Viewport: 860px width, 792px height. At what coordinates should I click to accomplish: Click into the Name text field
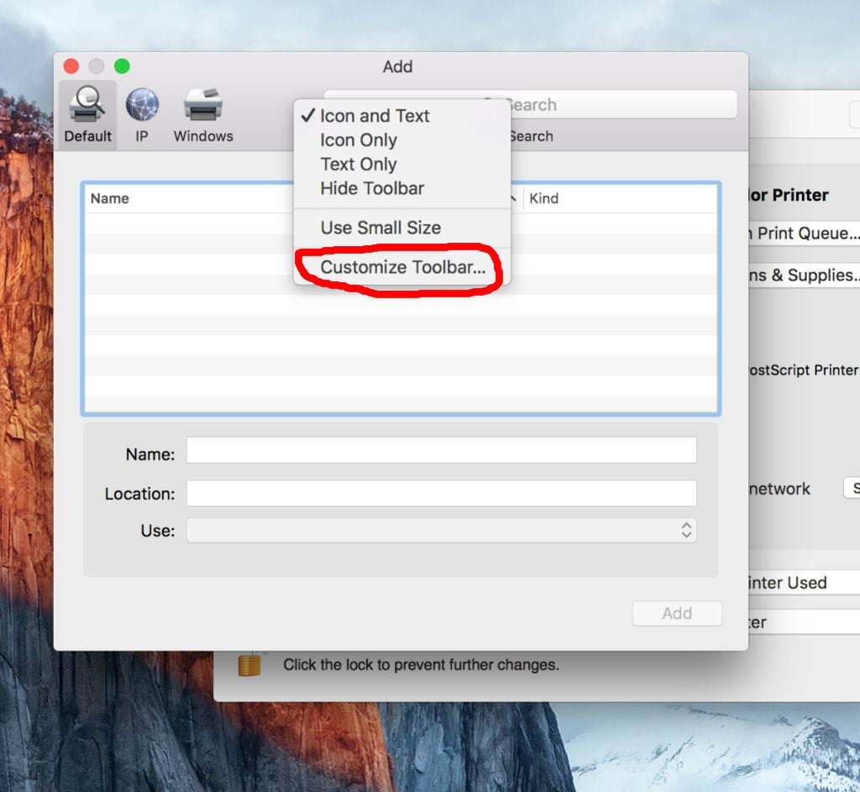(441, 450)
